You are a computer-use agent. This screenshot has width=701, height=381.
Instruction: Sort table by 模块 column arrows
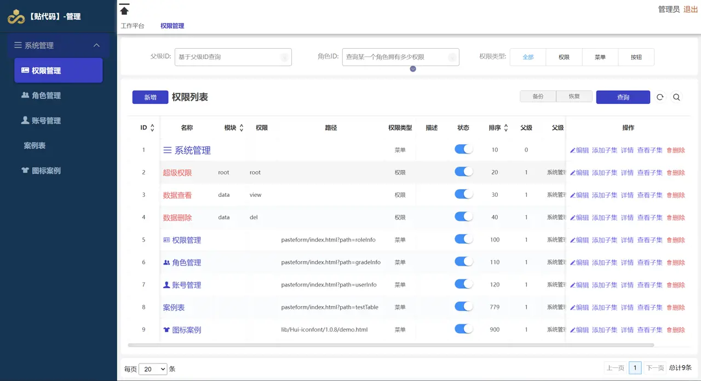tap(242, 128)
